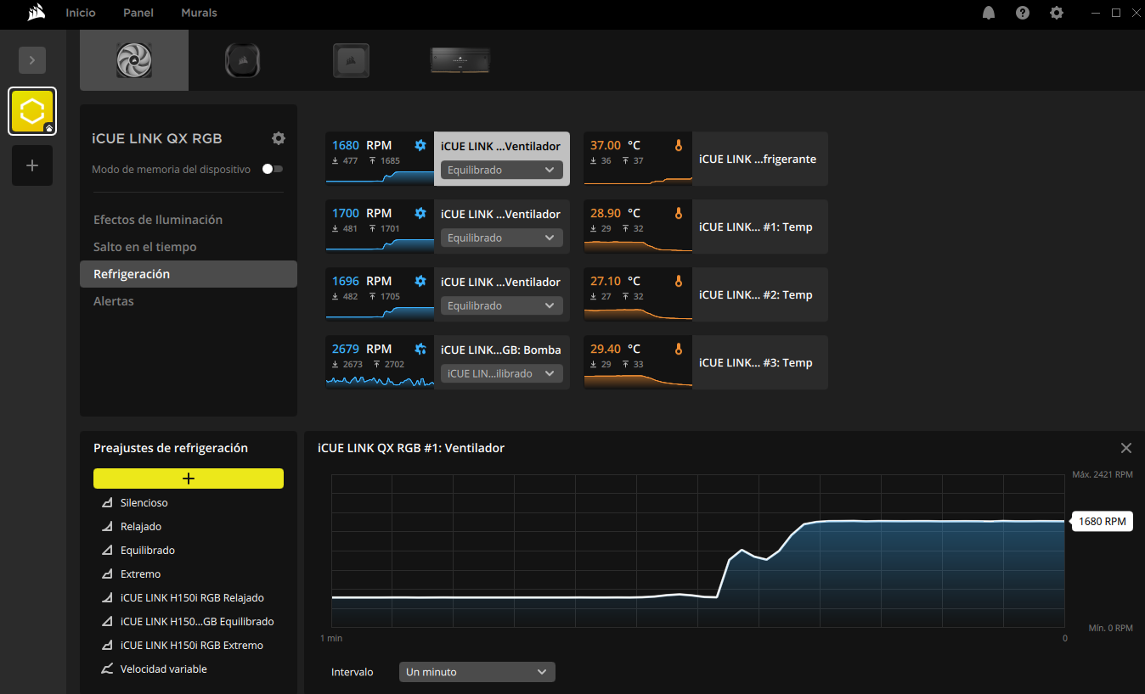Open iCUE settings gear in title bar
Screen dimensions: 1145x694
tap(1057, 13)
